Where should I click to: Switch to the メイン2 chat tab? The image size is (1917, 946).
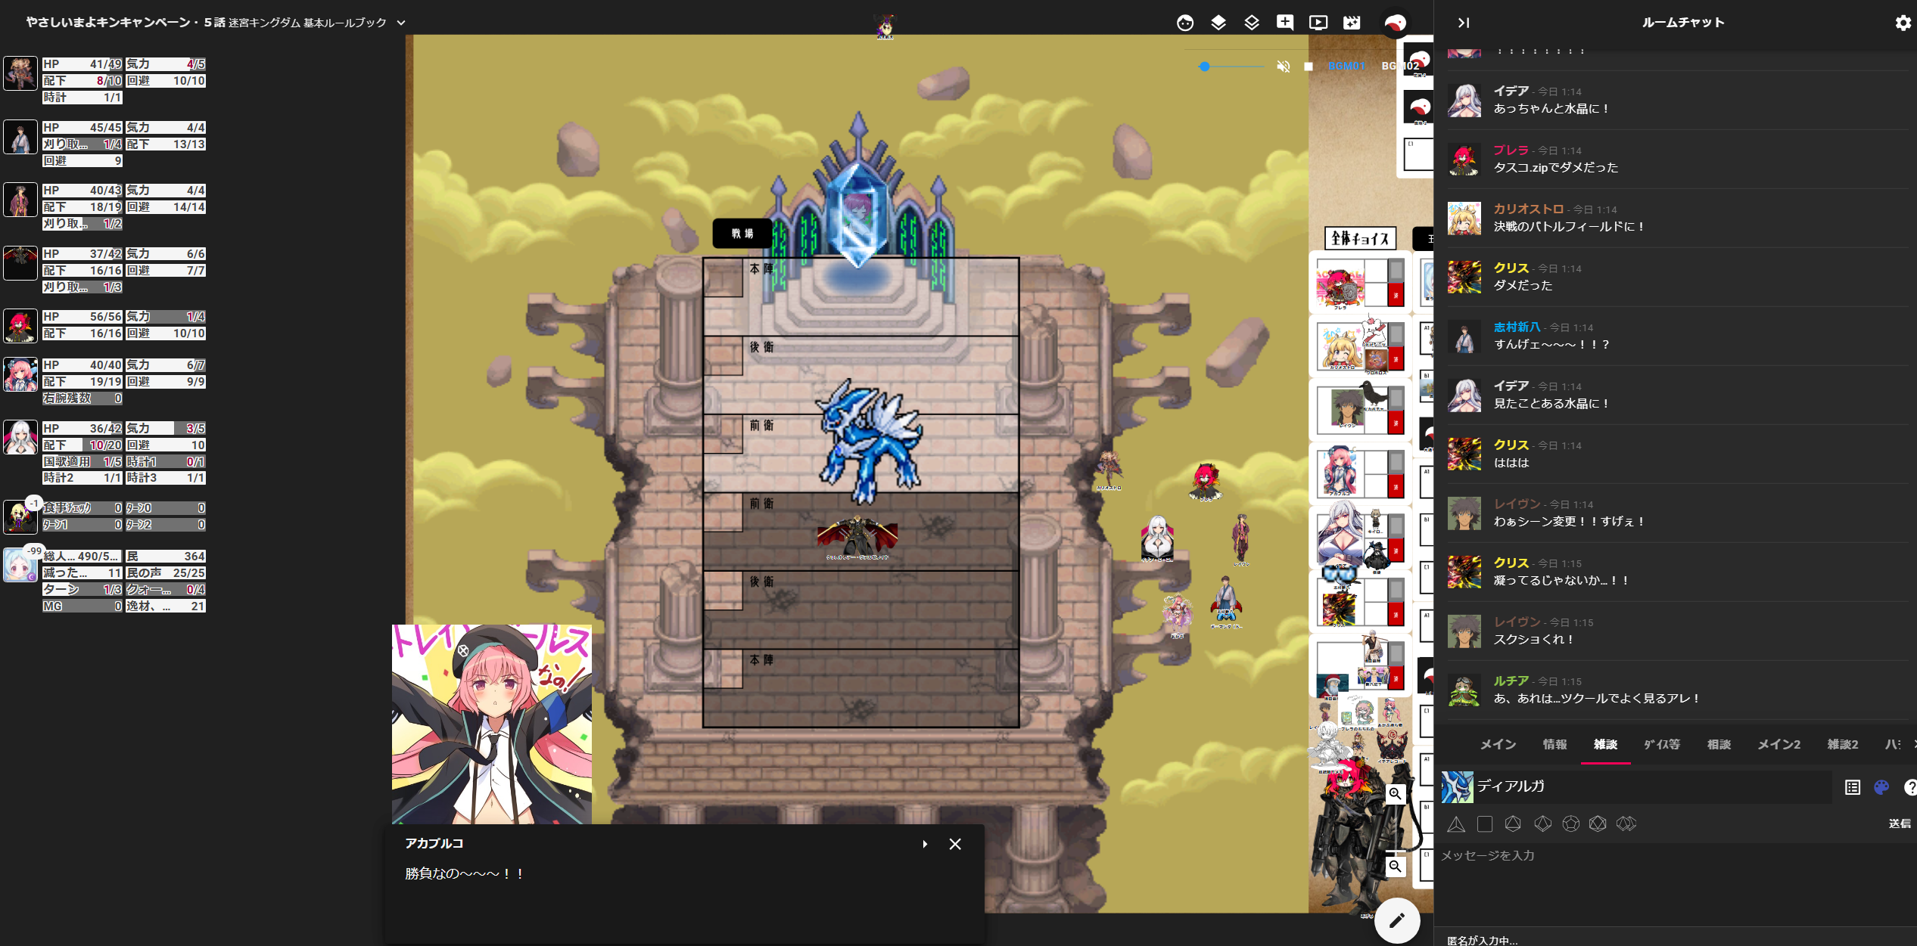click(1779, 745)
